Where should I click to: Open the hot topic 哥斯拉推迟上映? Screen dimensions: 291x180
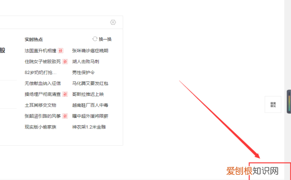point(88,94)
